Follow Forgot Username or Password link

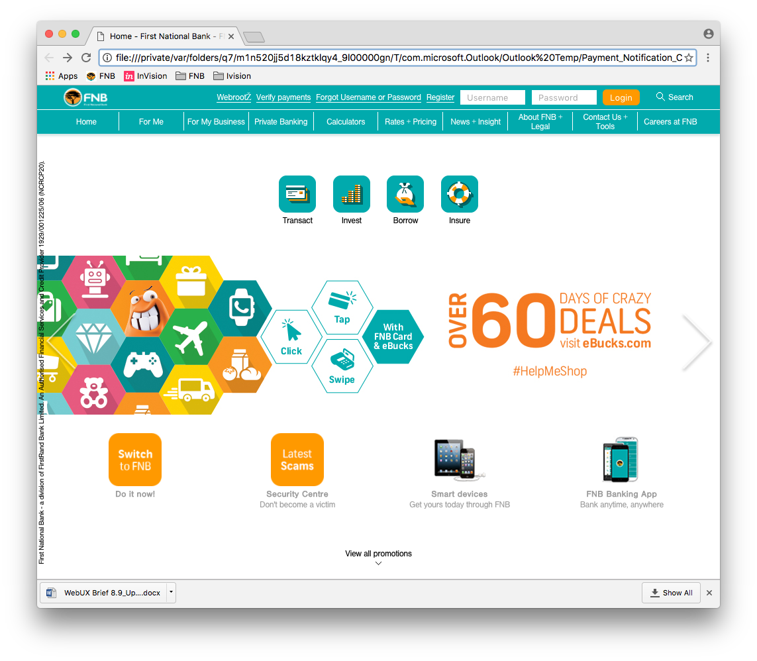[368, 97]
